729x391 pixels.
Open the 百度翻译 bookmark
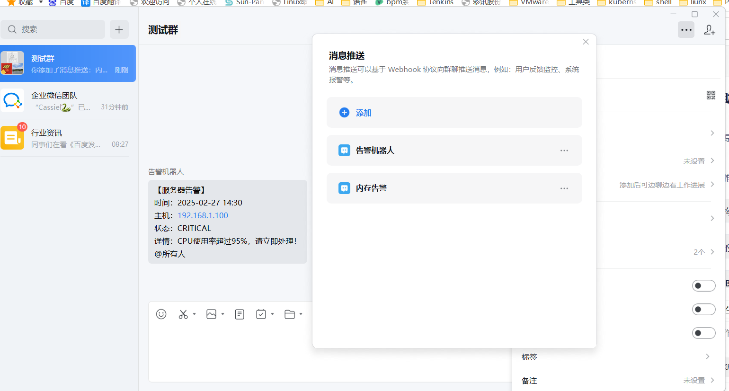coord(101,2)
